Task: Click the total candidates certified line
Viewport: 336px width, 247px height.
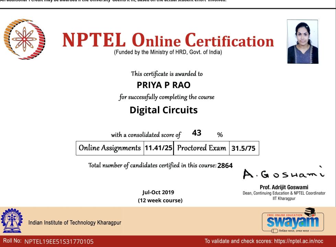Action: 160,165
